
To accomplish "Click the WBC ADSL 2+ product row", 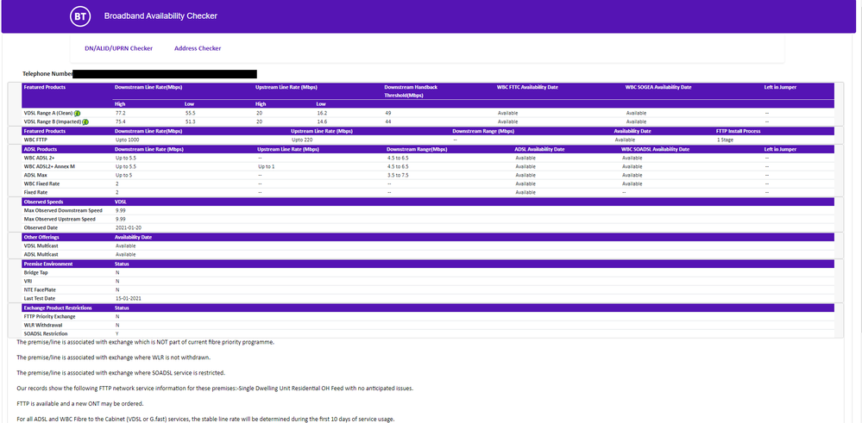I will [x=41, y=158].
